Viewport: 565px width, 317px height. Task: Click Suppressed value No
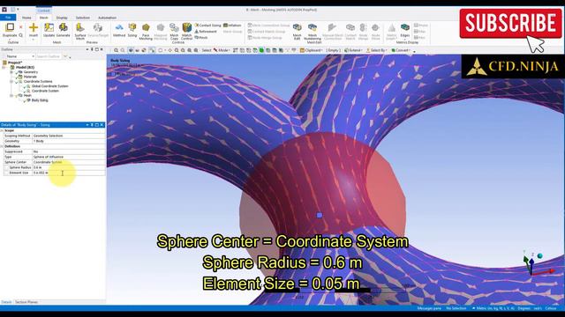(69, 151)
